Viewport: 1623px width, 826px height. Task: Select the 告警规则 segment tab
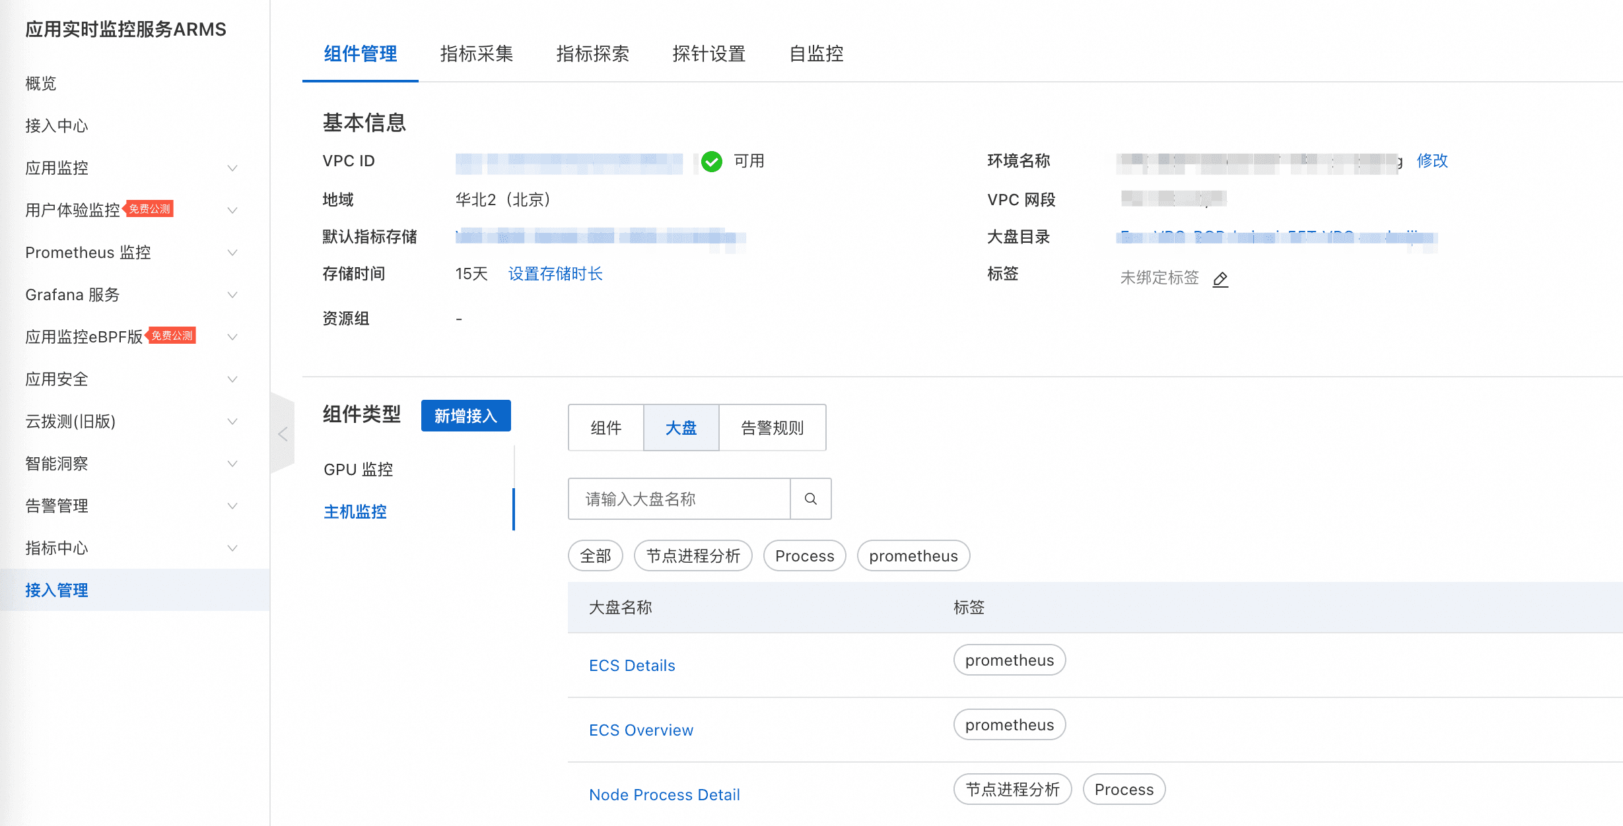(772, 428)
